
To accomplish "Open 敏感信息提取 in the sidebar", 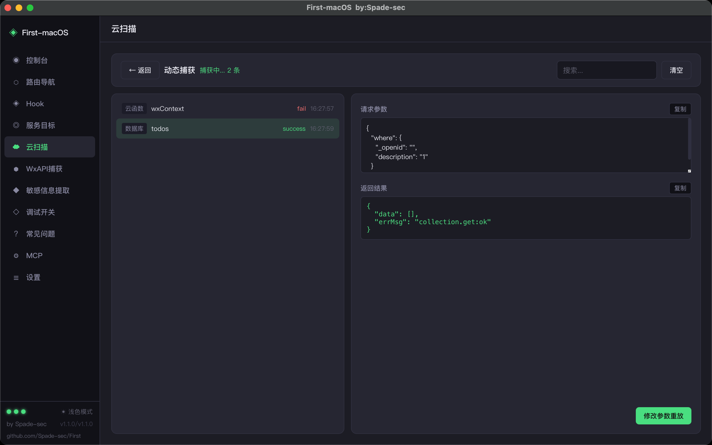I will click(50, 190).
